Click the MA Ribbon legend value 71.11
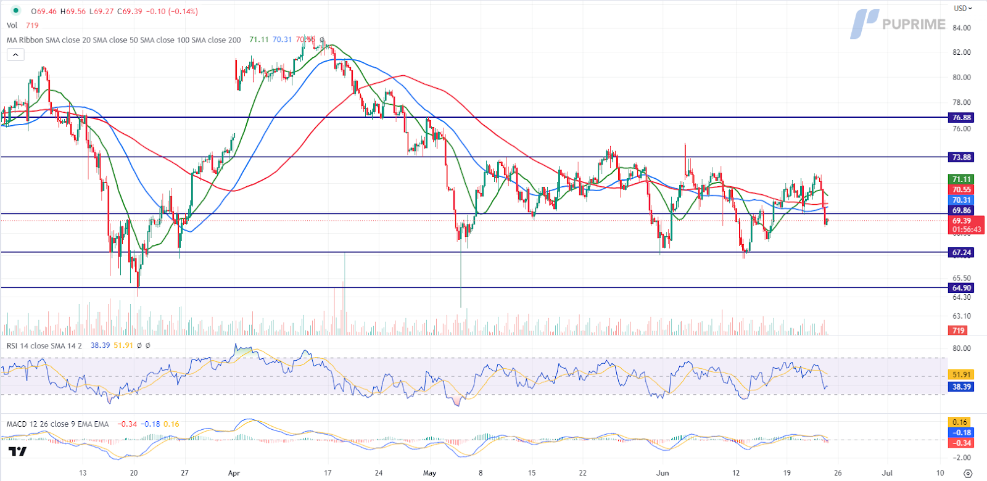 [x=258, y=39]
